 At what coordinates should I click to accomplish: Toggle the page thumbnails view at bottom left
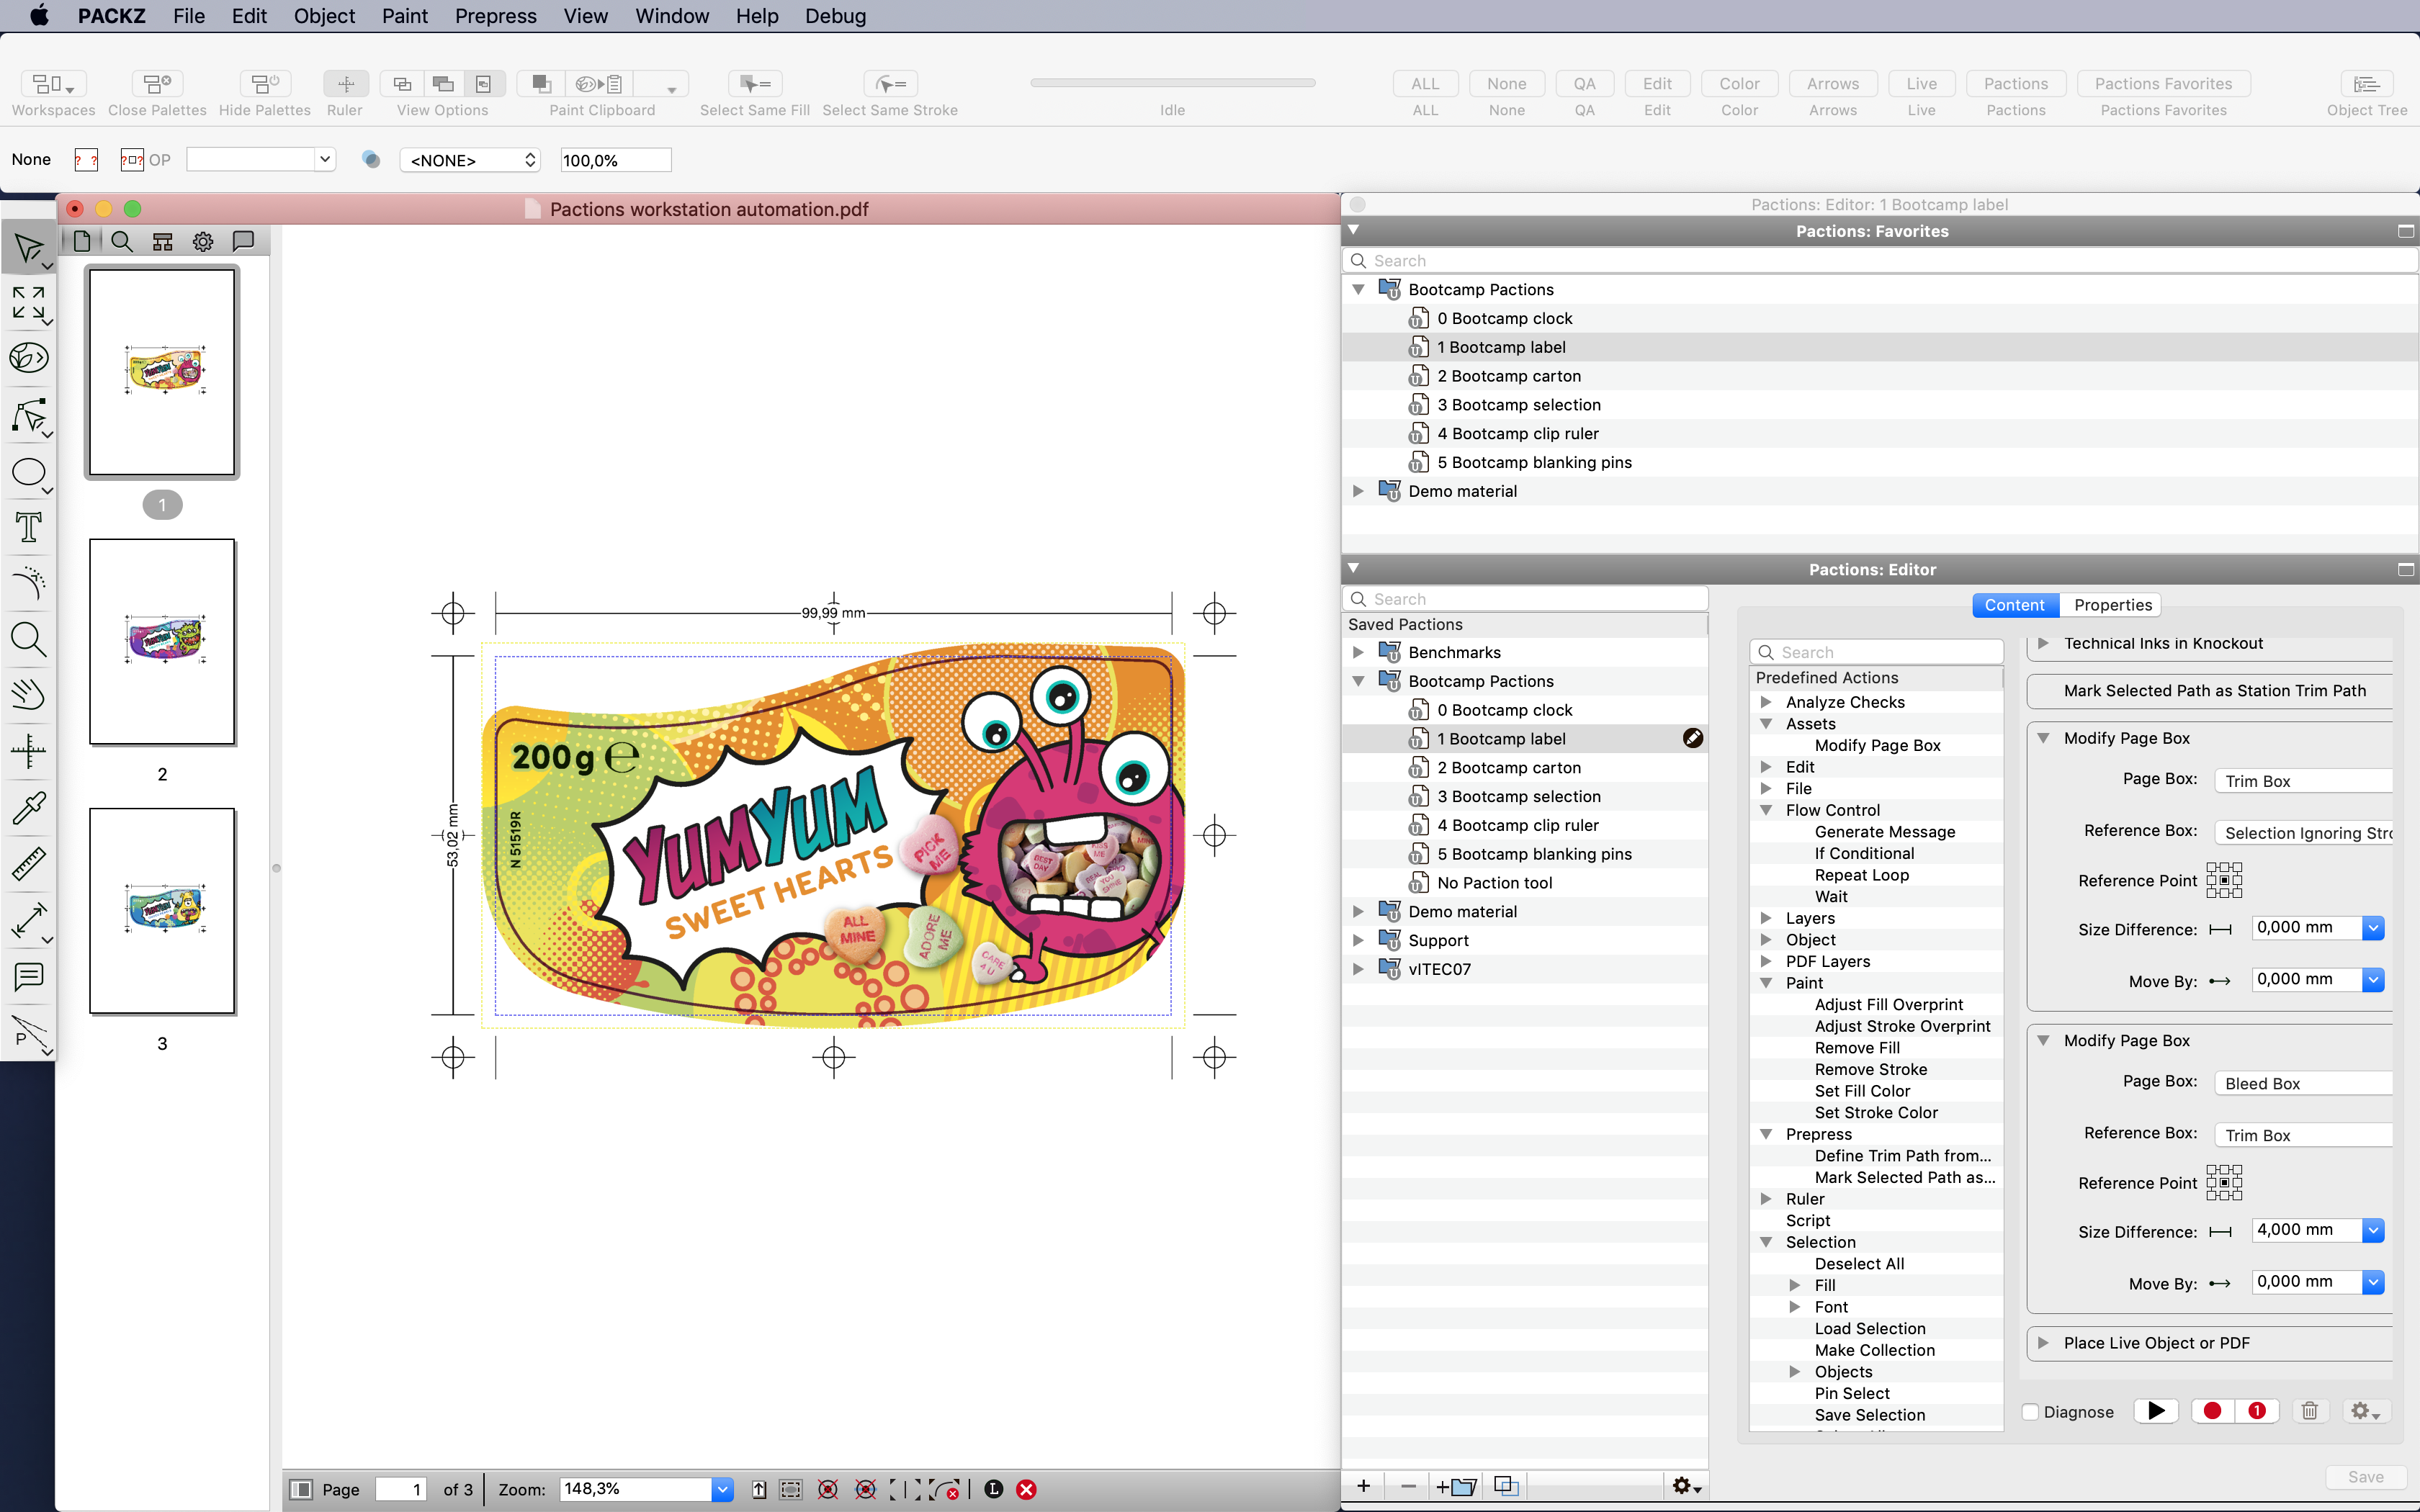pos(302,1489)
